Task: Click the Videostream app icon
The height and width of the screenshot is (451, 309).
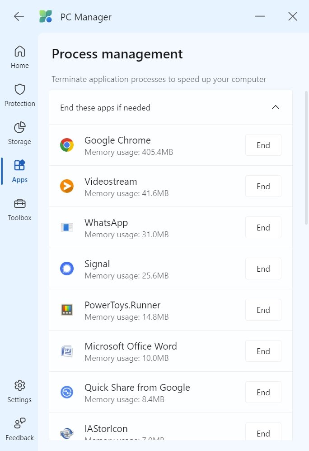Action: coord(67,187)
